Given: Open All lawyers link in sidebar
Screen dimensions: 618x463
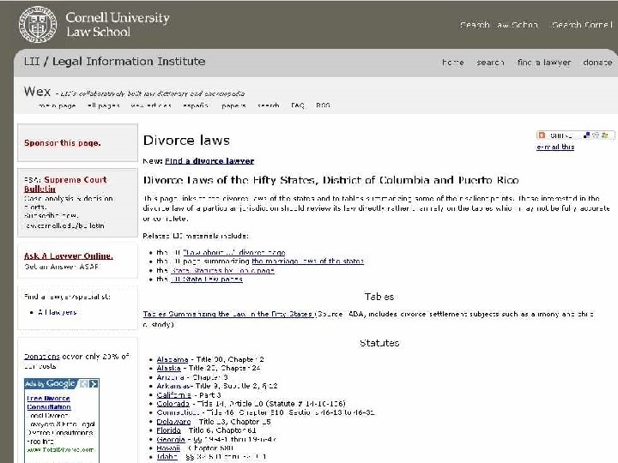Looking at the screenshot, I should point(58,312).
